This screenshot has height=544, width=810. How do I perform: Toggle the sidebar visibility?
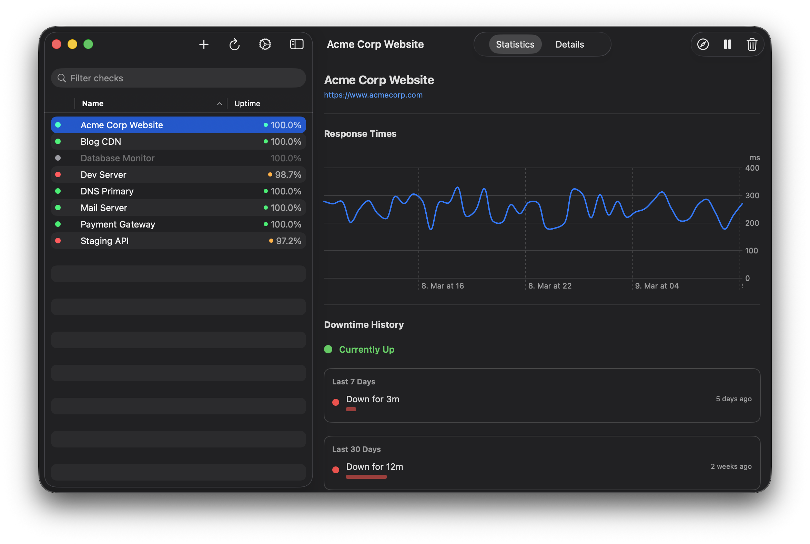click(x=296, y=44)
